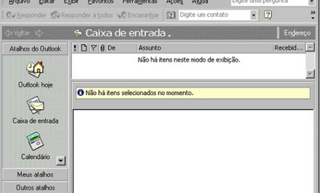Expand the Meus atalhos group

pyautogui.click(x=35, y=175)
